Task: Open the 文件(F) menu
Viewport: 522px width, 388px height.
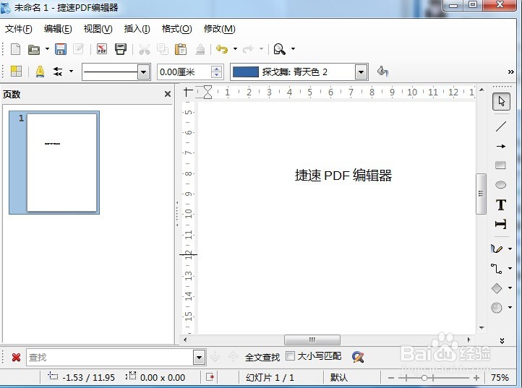Action: 18,29
